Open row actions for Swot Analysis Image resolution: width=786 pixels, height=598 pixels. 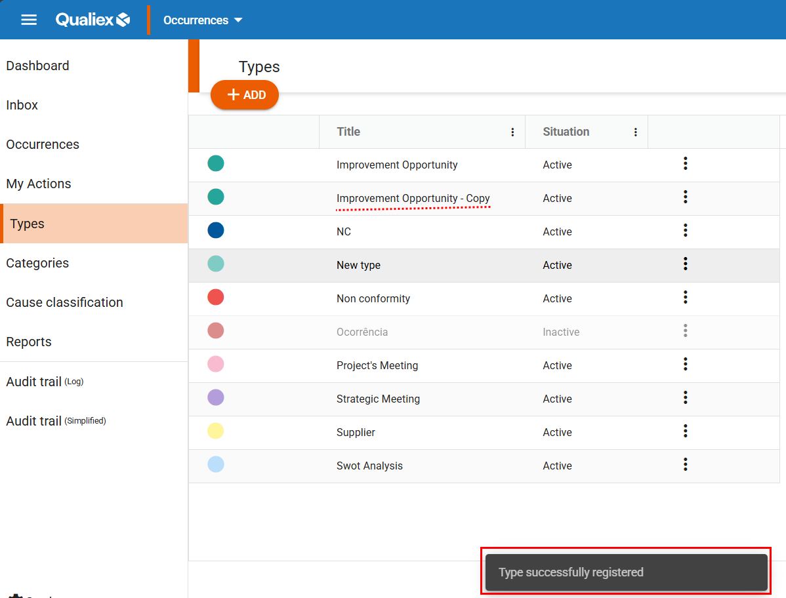tap(685, 465)
